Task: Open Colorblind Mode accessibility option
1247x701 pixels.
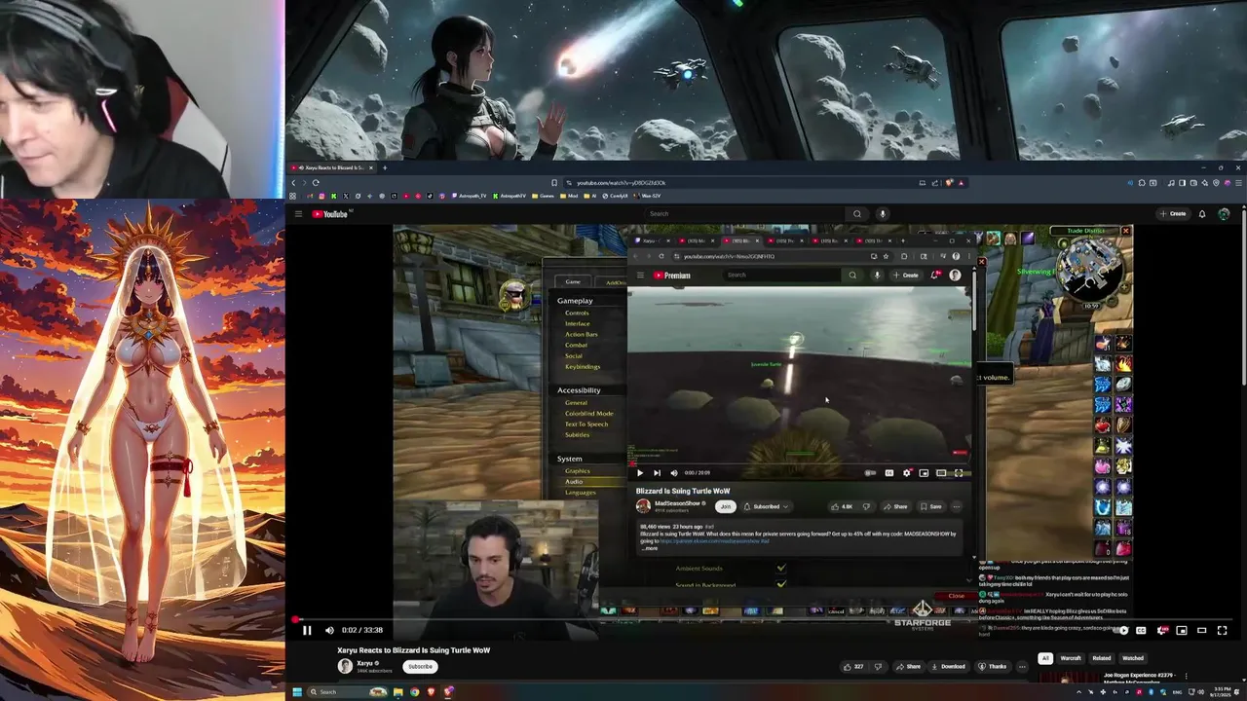Action: point(588,414)
